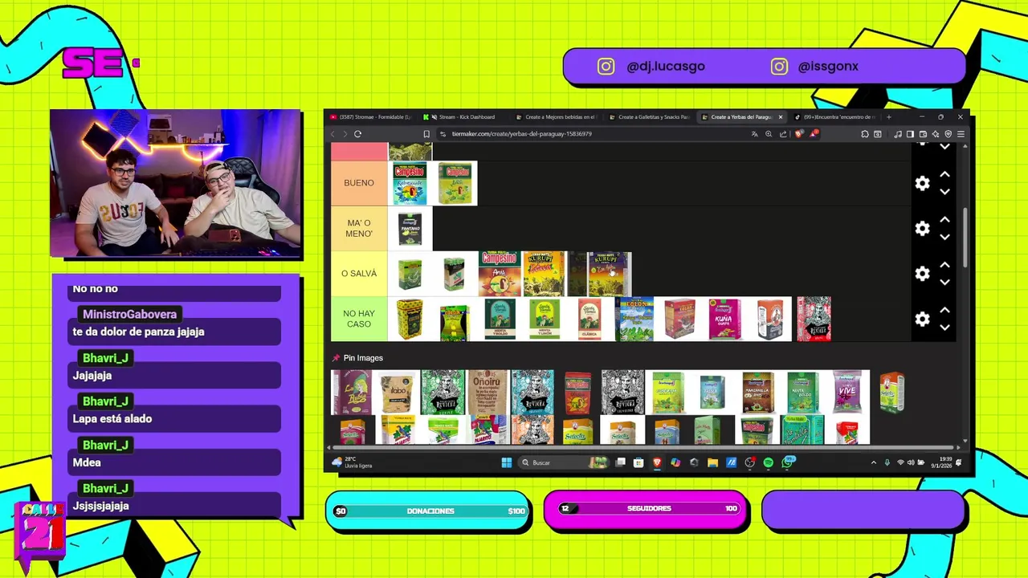The width and height of the screenshot is (1028, 578).
Task: Select the BUENO tier label
Action: [x=359, y=183]
